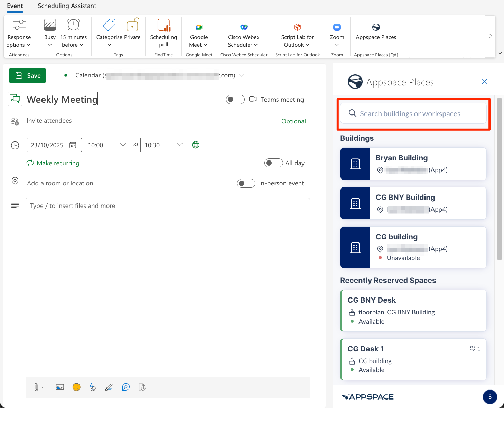This screenshot has height=422, width=504.
Task: Click the Private lock icon
Action: click(x=133, y=25)
